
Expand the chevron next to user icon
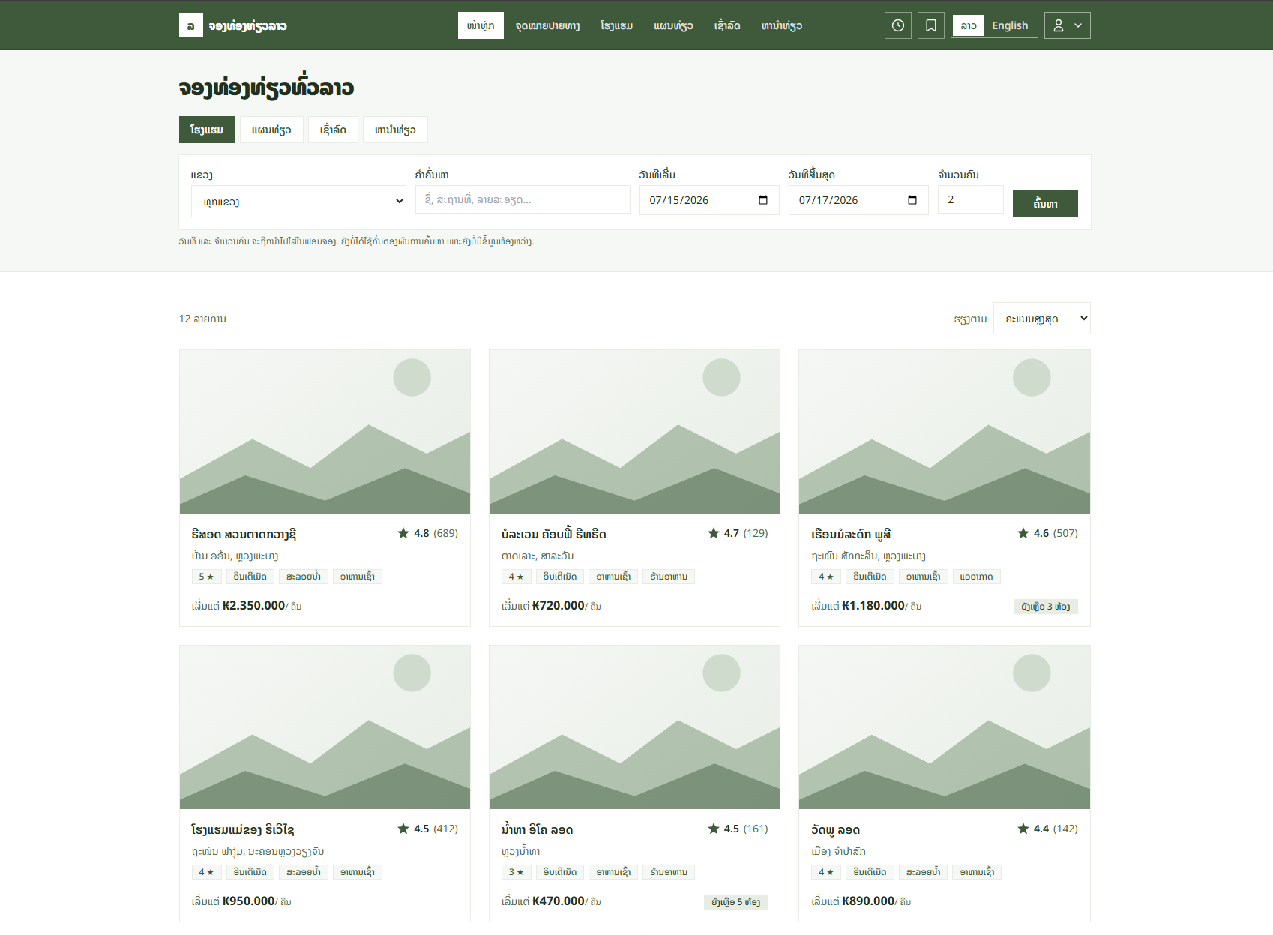1078,25
